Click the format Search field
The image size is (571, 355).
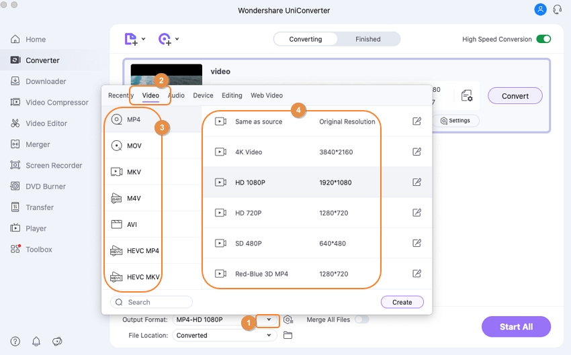click(x=152, y=302)
